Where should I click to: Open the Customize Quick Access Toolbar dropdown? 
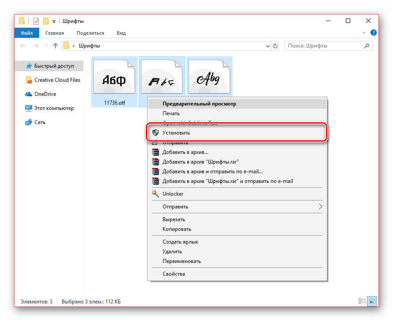[54, 21]
